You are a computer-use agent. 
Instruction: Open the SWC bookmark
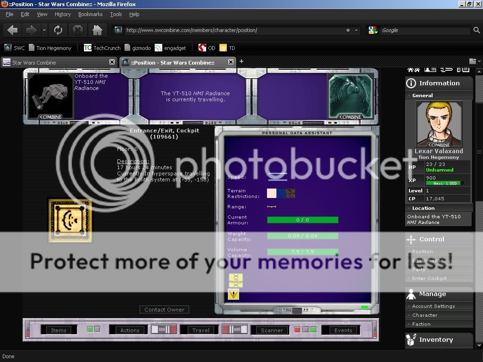click(x=15, y=48)
